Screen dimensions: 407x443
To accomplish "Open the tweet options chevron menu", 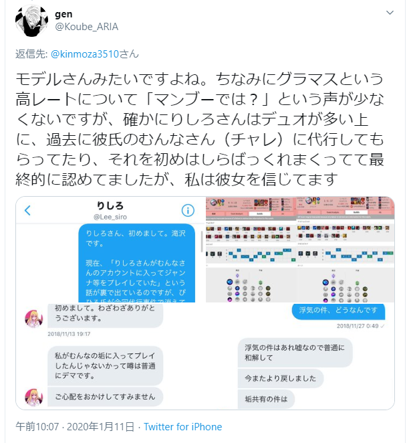I will click(390, 13).
